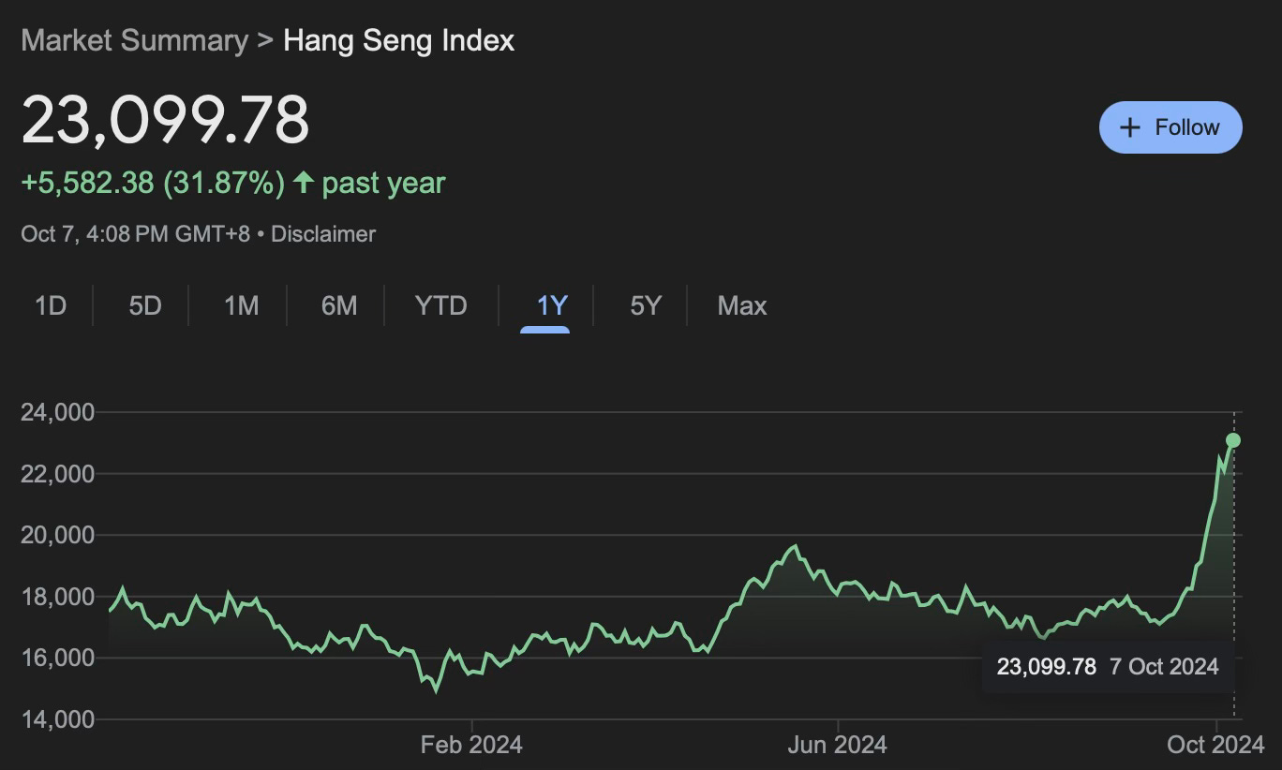Select the 1Y time range tab
Viewport: 1282px width, 770px height.
pyautogui.click(x=552, y=305)
